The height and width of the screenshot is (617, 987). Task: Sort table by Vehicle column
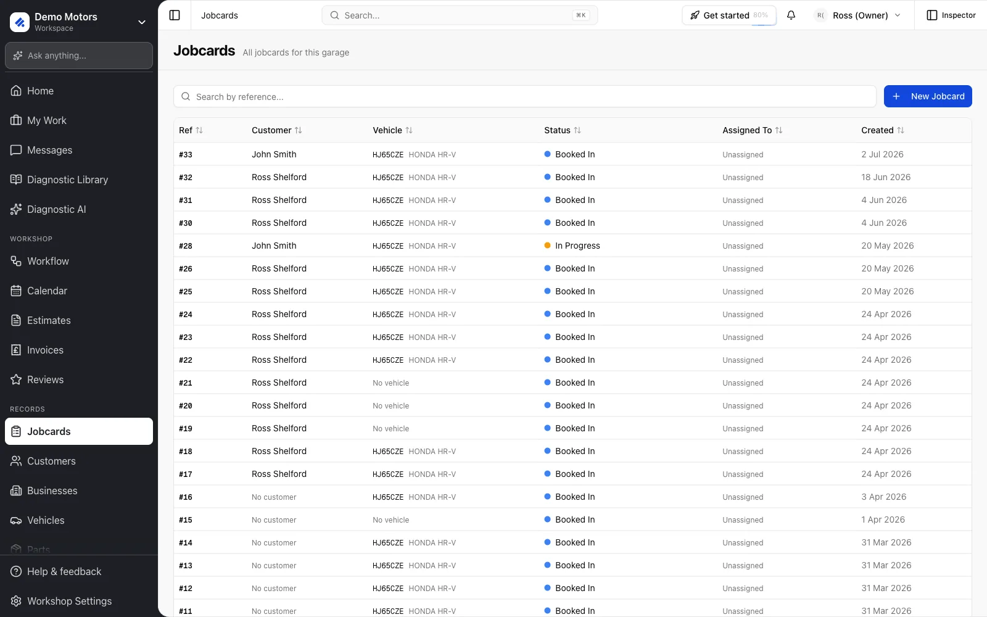[x=392, y=130]
